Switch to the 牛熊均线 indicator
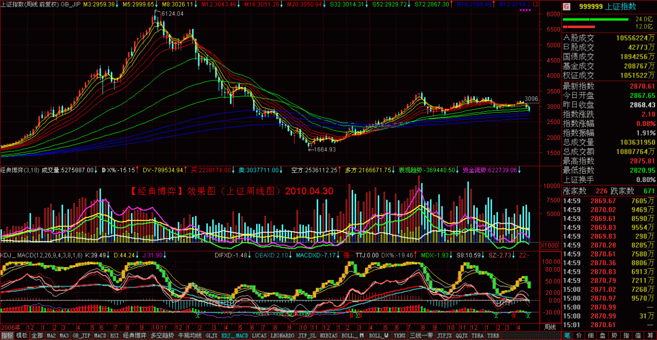This screenshot has height=340, width=657. 189,336
